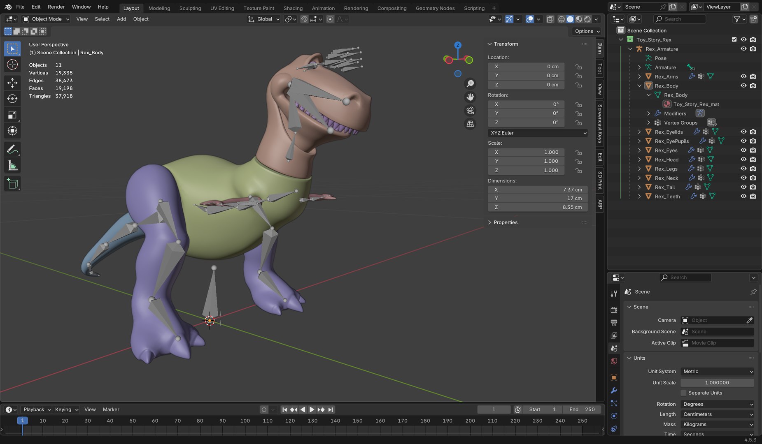
Task: Select the Rotate tool
Action: click(x=12, y=99)
